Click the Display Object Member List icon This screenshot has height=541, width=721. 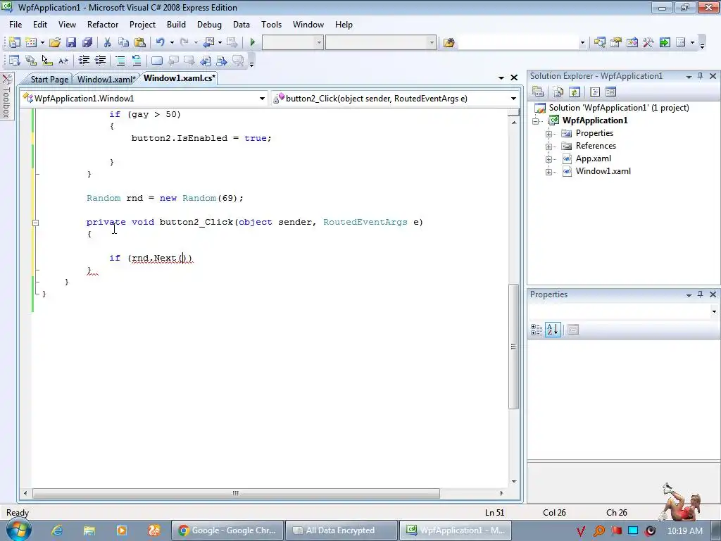point(14,61)
